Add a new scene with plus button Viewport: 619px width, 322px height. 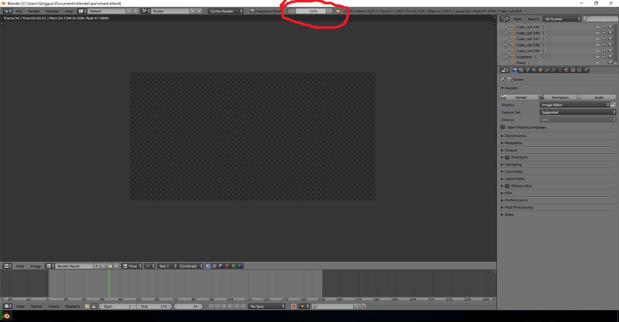click(x=193, y=11)
